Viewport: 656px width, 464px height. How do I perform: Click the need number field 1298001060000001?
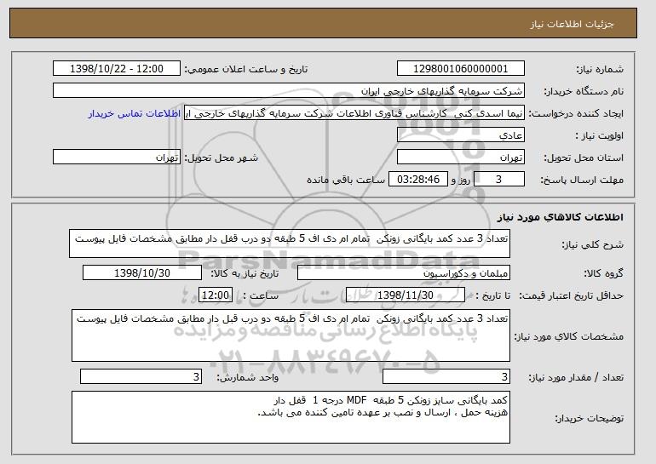point(461,69)
